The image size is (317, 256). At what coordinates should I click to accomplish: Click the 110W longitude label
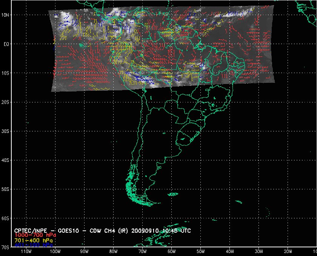click(26, 251)
